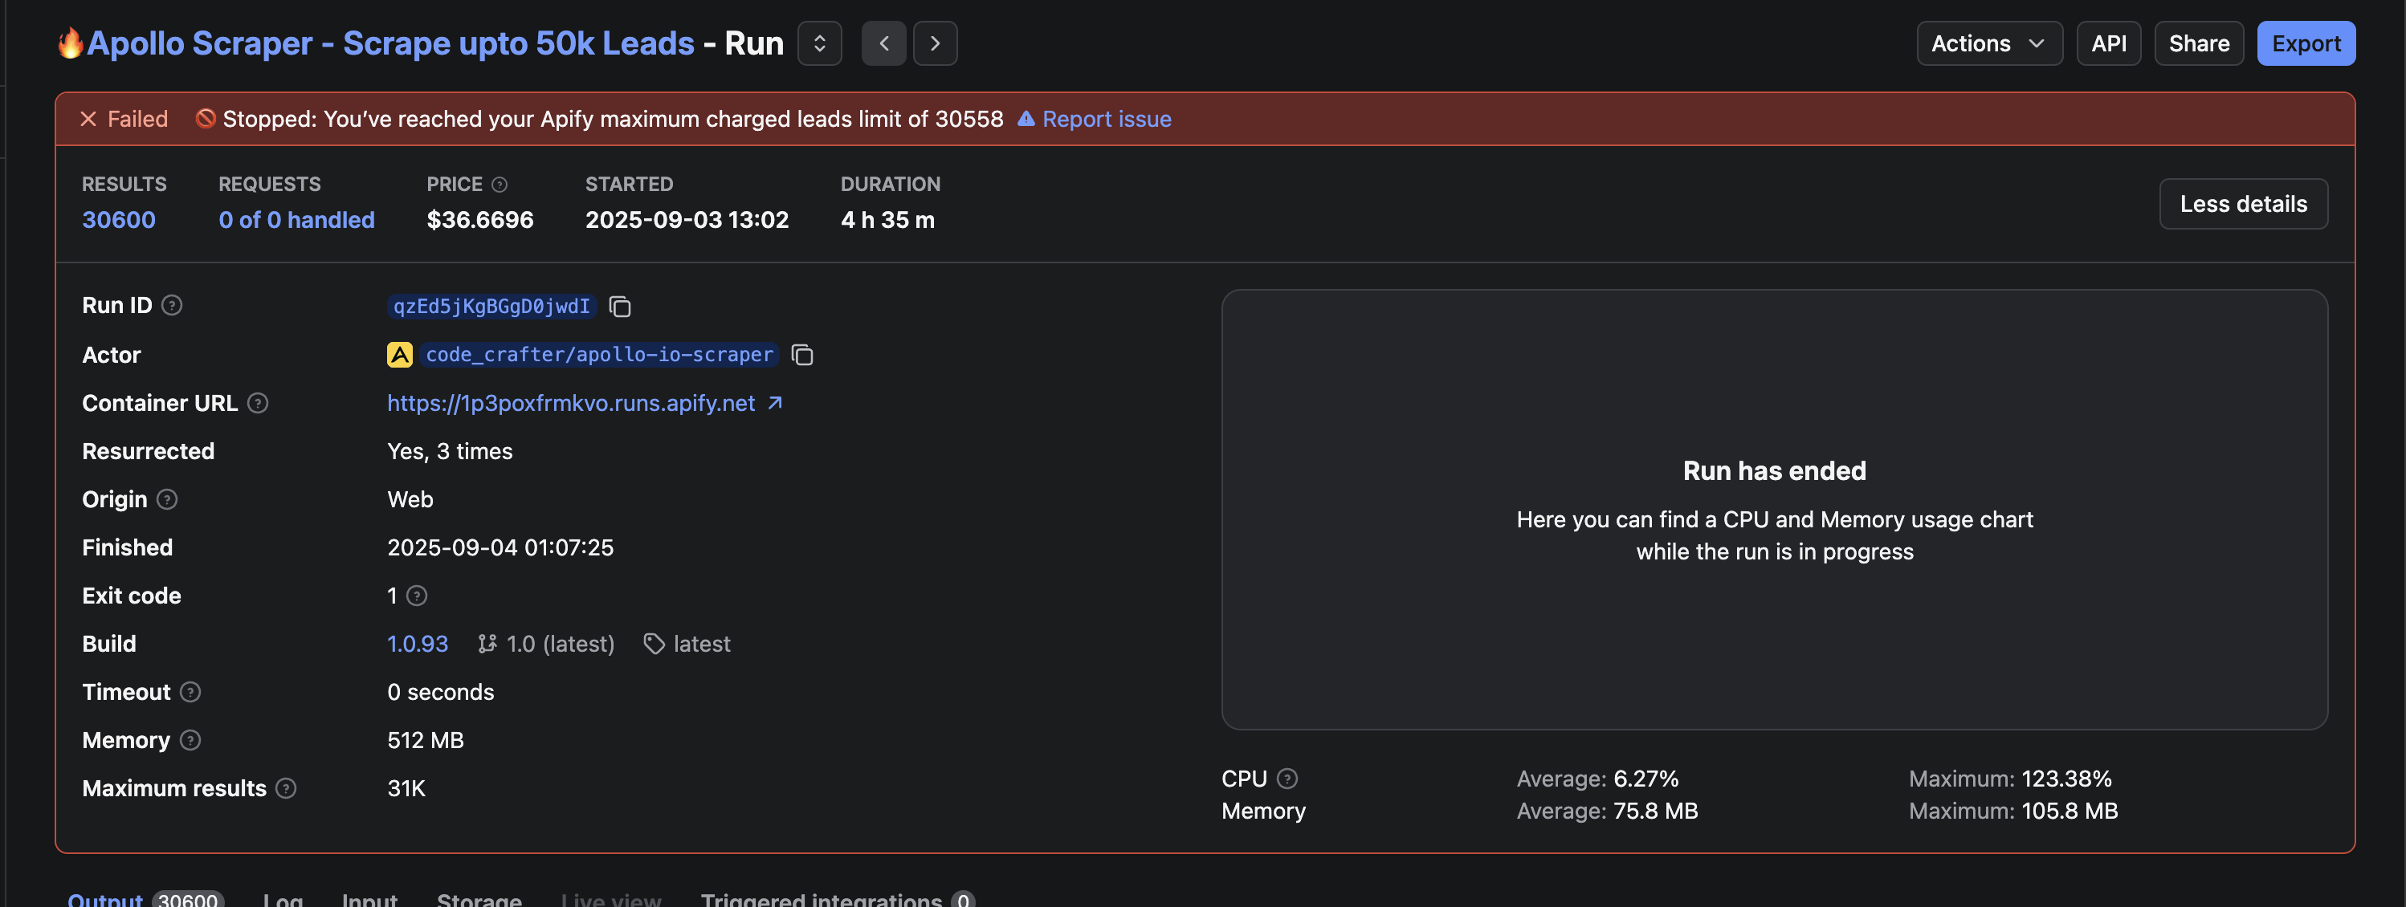Image resolution: width=2406 pixels, height=907 pixels.
Task: Switch to the Log tab
Action: (282, 900)
